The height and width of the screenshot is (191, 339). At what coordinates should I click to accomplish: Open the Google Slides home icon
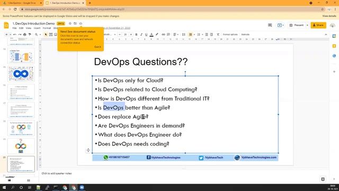point(6,25)
